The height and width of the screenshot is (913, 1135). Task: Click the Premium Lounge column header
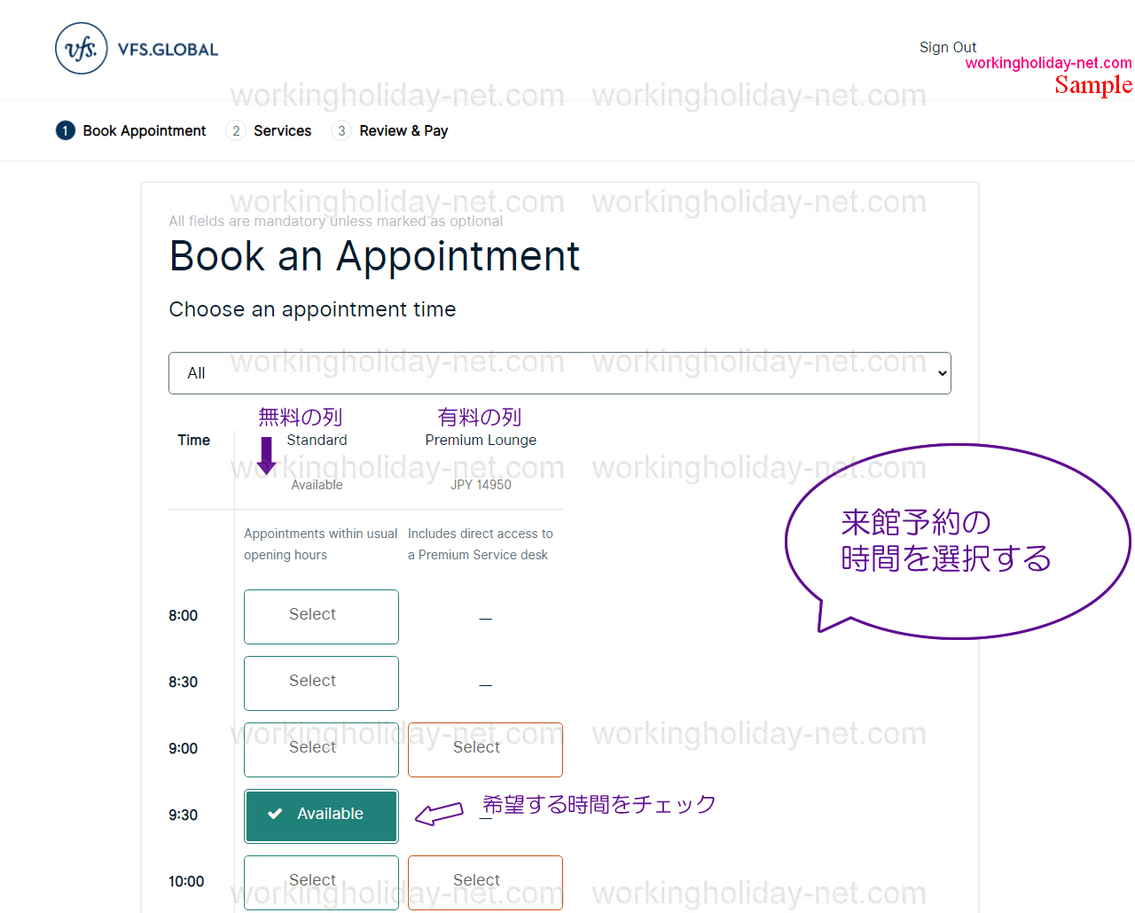point(481,440)
